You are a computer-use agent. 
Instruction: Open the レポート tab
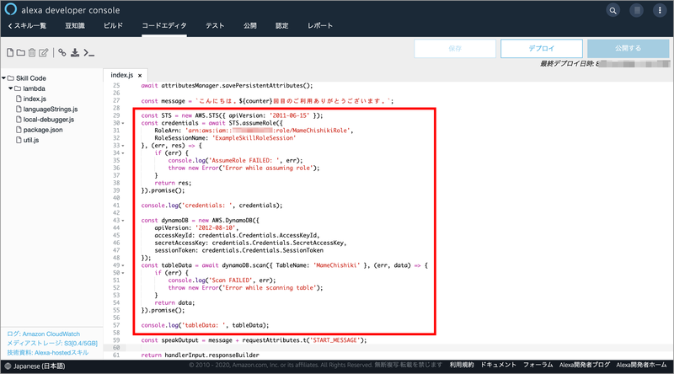point(320,26)
